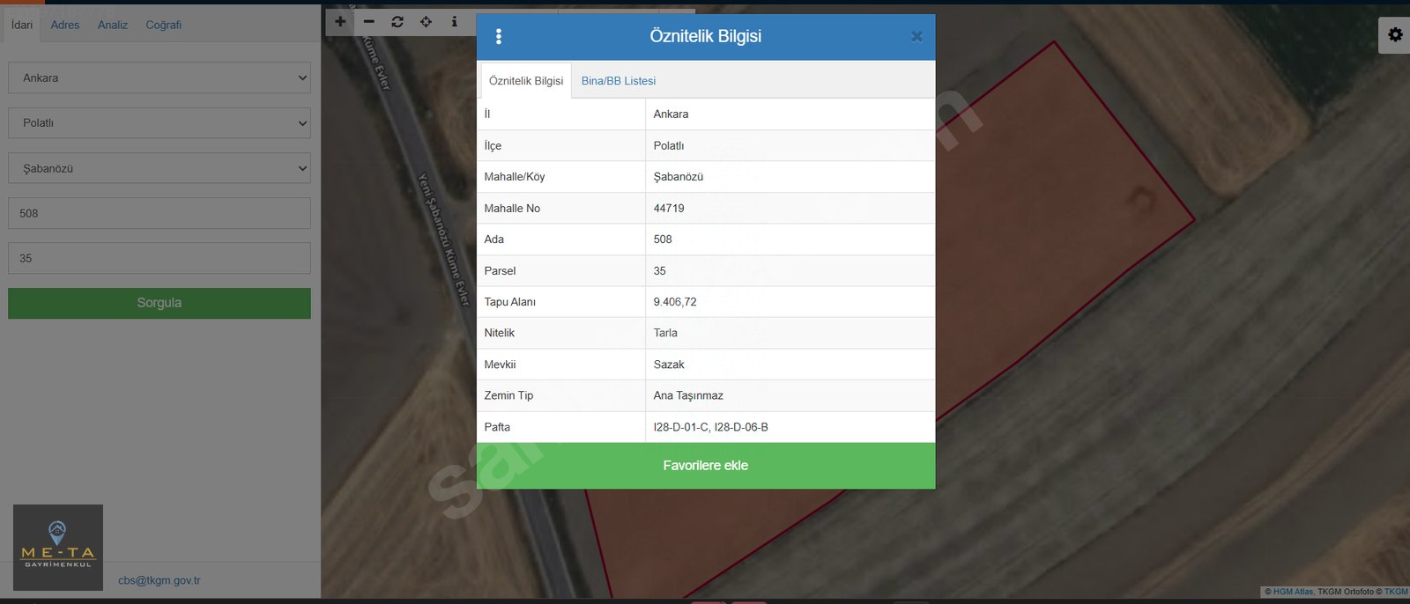
Task: Click the Tapu Alanı row label
Action: [x=510, y=302]
